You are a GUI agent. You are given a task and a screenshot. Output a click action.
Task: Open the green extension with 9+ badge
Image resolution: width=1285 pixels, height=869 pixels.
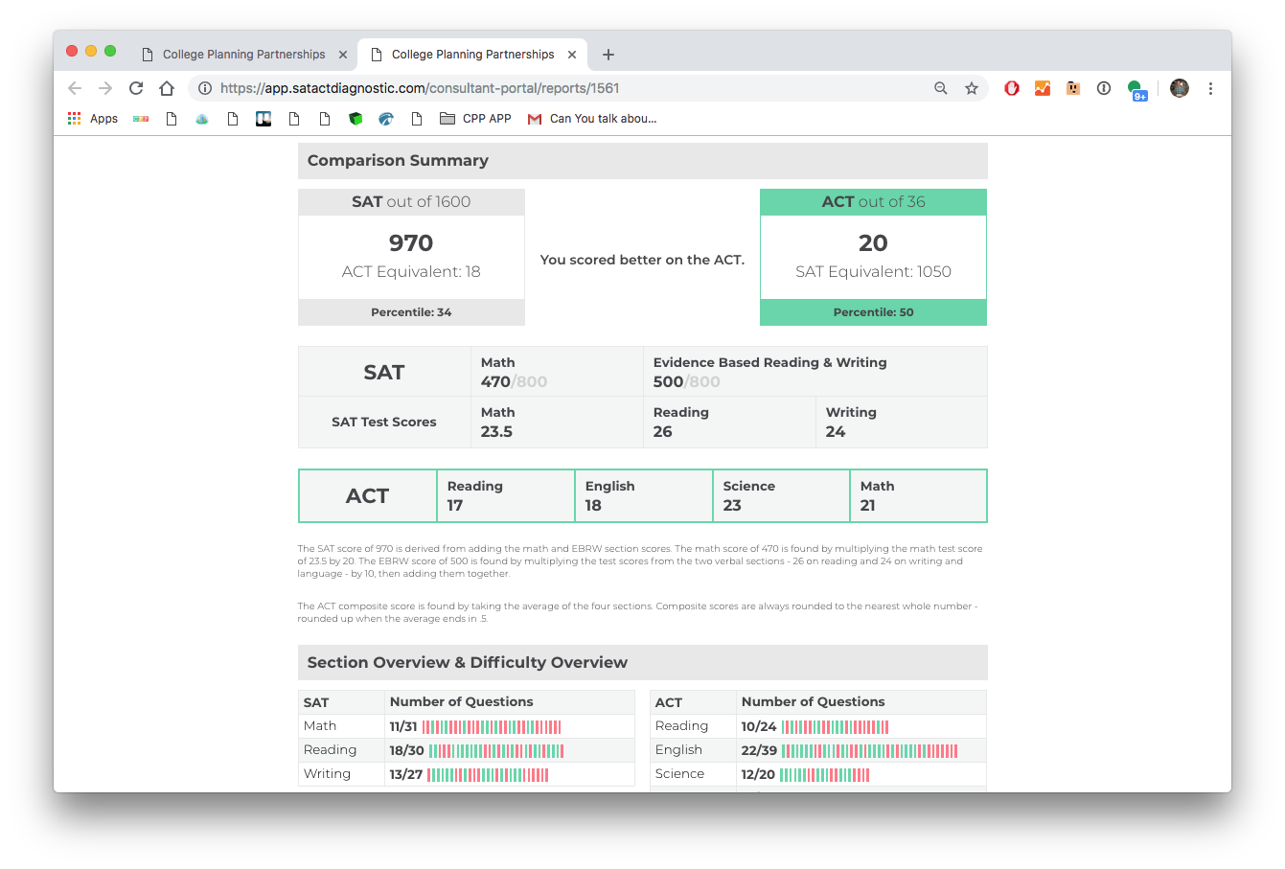(1136, 90)
